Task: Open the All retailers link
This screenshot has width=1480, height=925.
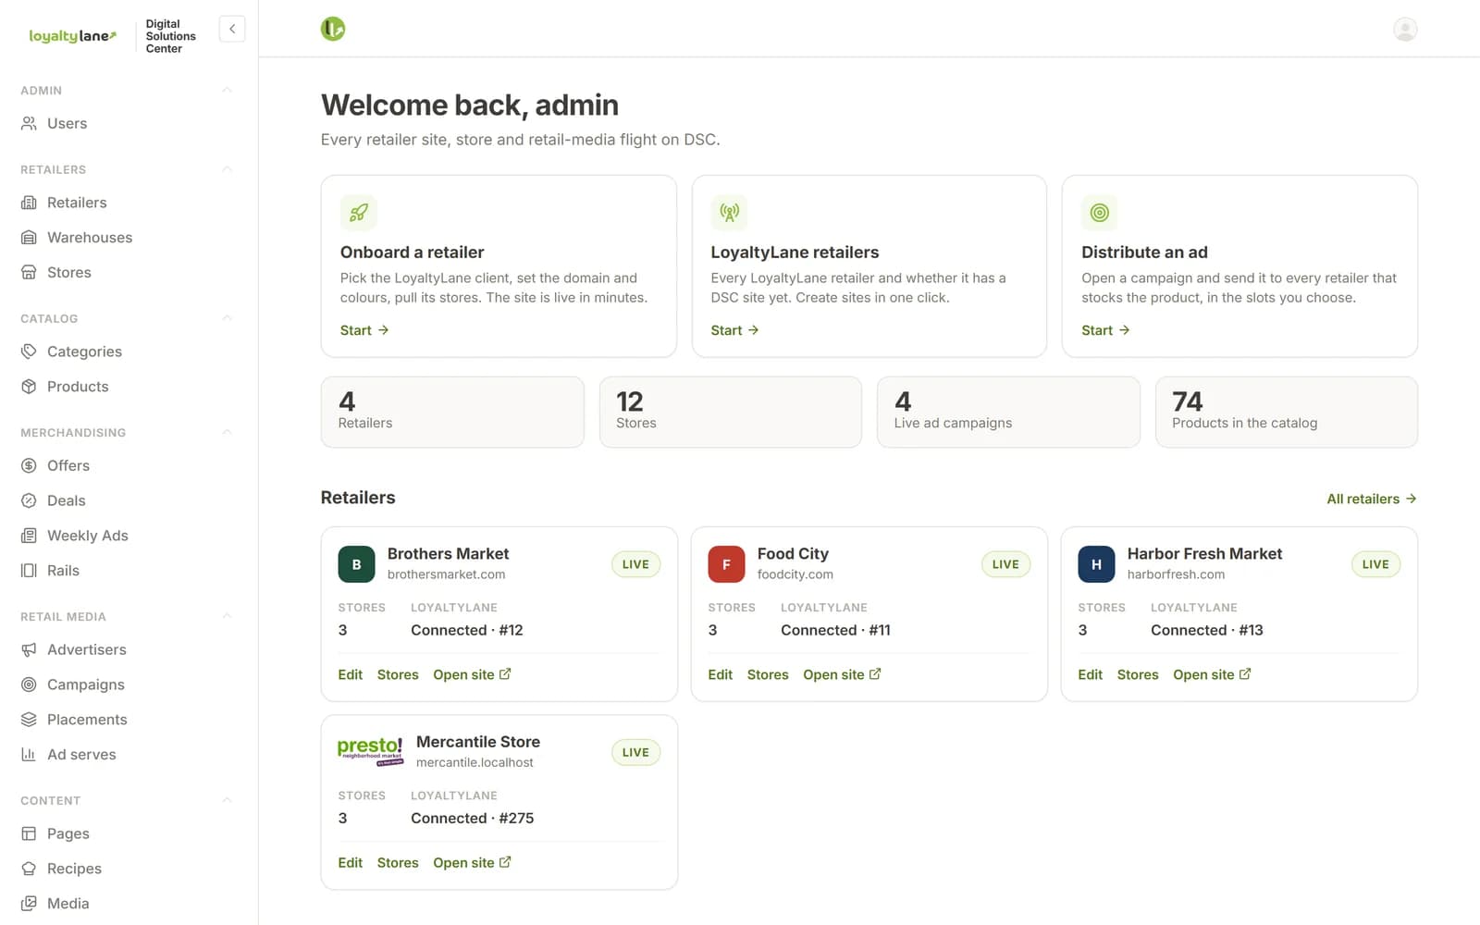Action: [1372, 499]
